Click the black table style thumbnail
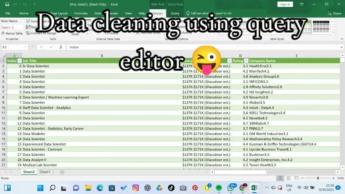 pyautogui.click(x=321, y=27)
